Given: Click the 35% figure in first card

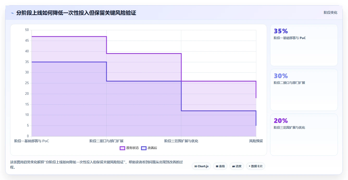Looking at the screenshot, I should click(x=281, y=31).
